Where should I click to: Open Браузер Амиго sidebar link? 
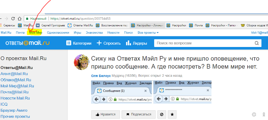click(14, 110)
